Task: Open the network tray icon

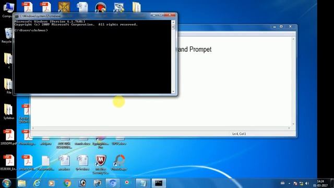Action: [x=301, y=183]
